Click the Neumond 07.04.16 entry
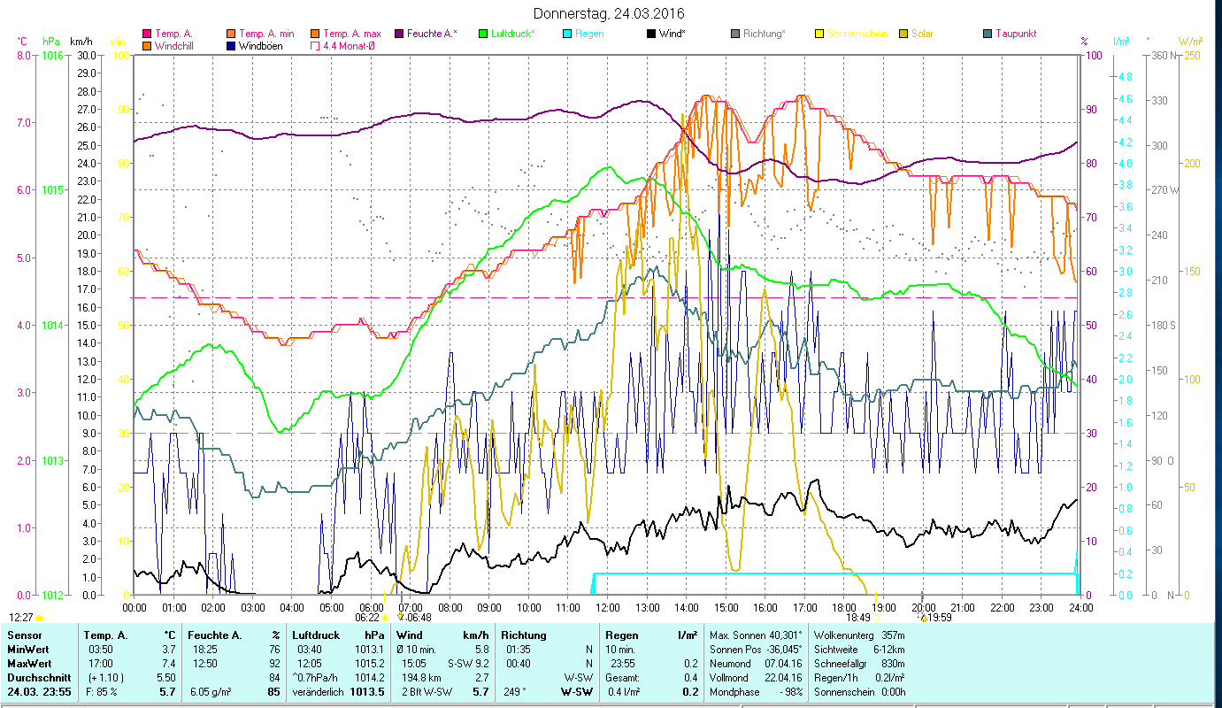 tap(756, 663)
